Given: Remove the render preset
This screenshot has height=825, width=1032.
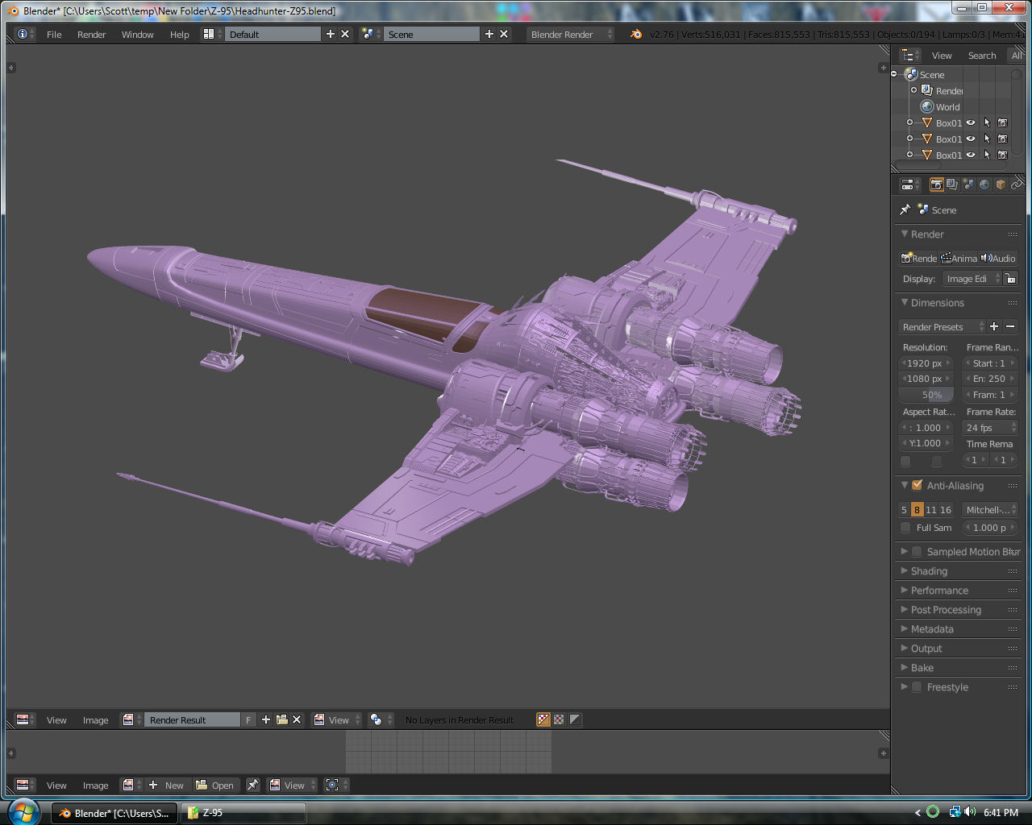Looking at the screenshot, I should (x=1010, y=326).
